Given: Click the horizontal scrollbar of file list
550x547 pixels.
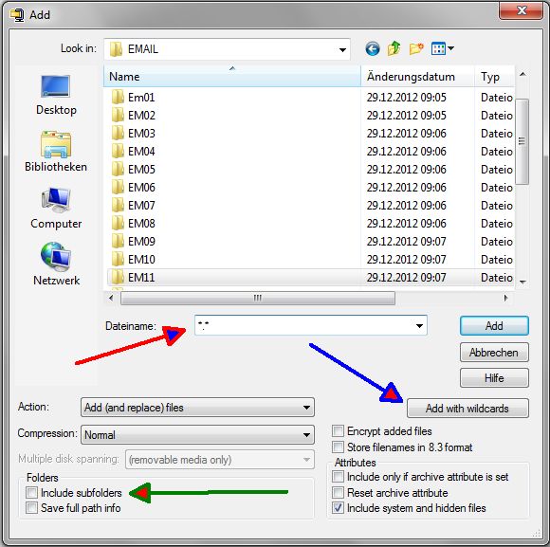Looking at the screenshot, I should tap(258, 299).
